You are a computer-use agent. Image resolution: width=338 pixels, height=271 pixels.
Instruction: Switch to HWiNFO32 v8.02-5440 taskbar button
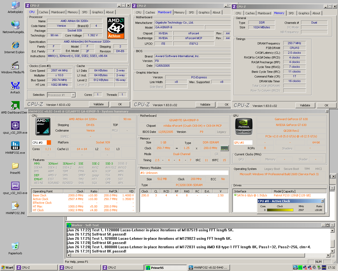[x=209, y=268]
